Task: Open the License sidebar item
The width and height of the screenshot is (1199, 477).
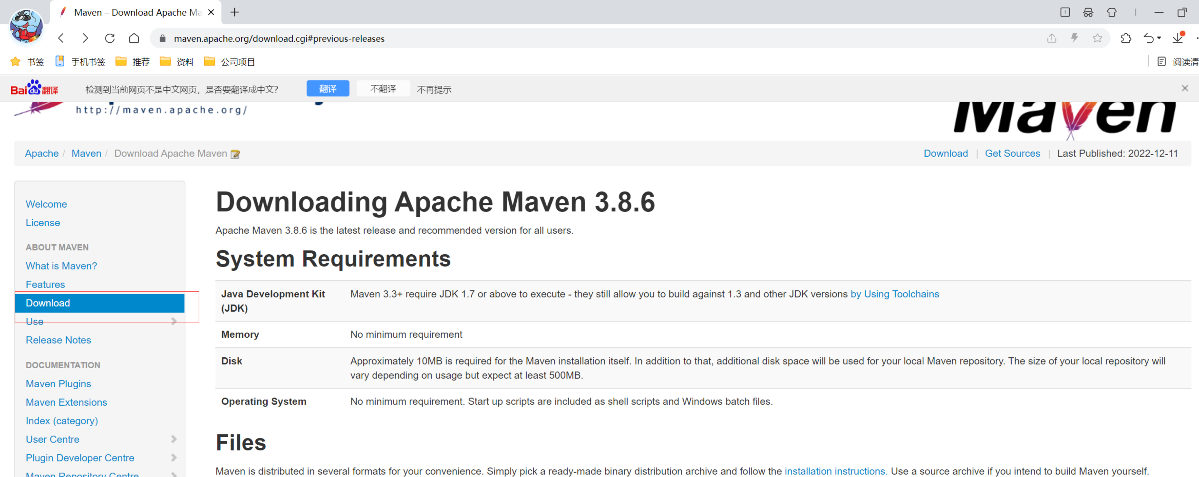Action: [x=43, y=222]
